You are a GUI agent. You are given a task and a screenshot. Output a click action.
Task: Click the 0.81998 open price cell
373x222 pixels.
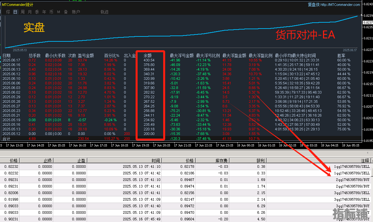[11, 199]
